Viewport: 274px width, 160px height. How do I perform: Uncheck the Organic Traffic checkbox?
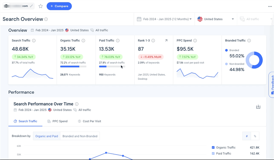click(x=213, y=147)
